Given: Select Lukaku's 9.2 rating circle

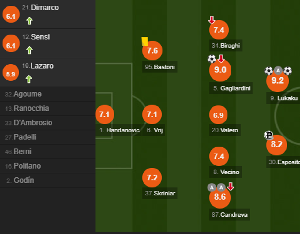Looking at the screenshot, I should (277, 80).
